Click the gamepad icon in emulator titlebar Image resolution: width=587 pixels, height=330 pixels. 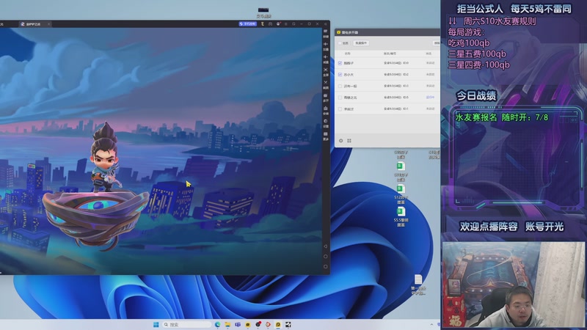270,24
